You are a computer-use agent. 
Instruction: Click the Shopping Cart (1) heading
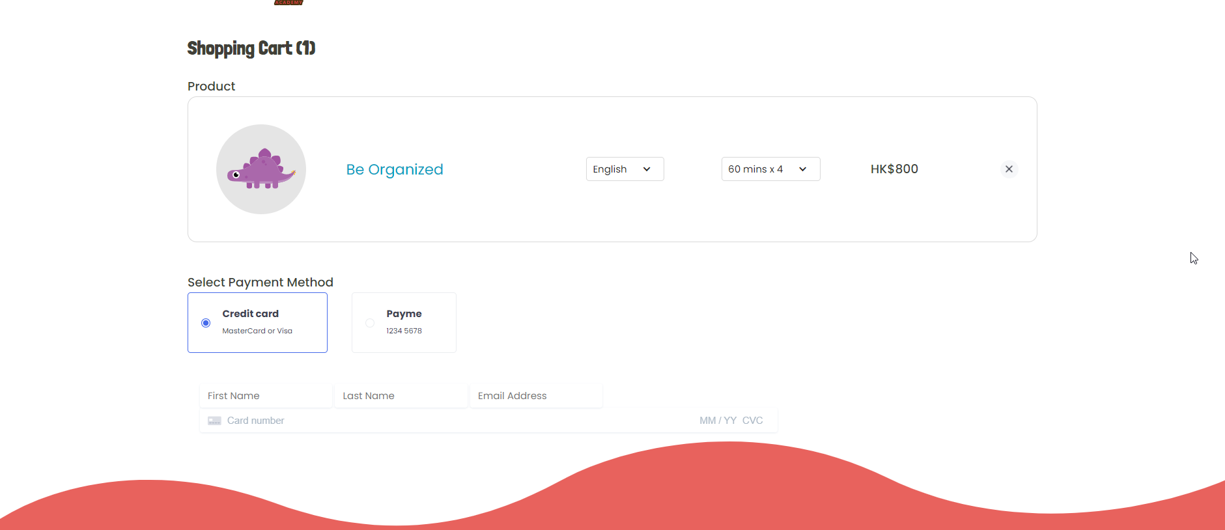251,48
